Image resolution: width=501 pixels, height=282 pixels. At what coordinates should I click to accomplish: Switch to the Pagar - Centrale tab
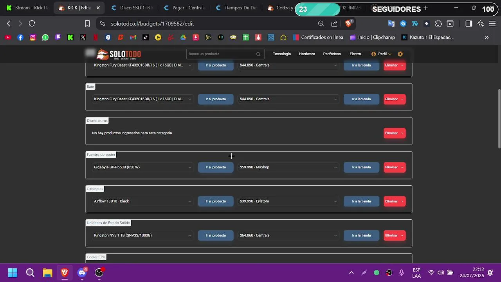tap(184, 8)
